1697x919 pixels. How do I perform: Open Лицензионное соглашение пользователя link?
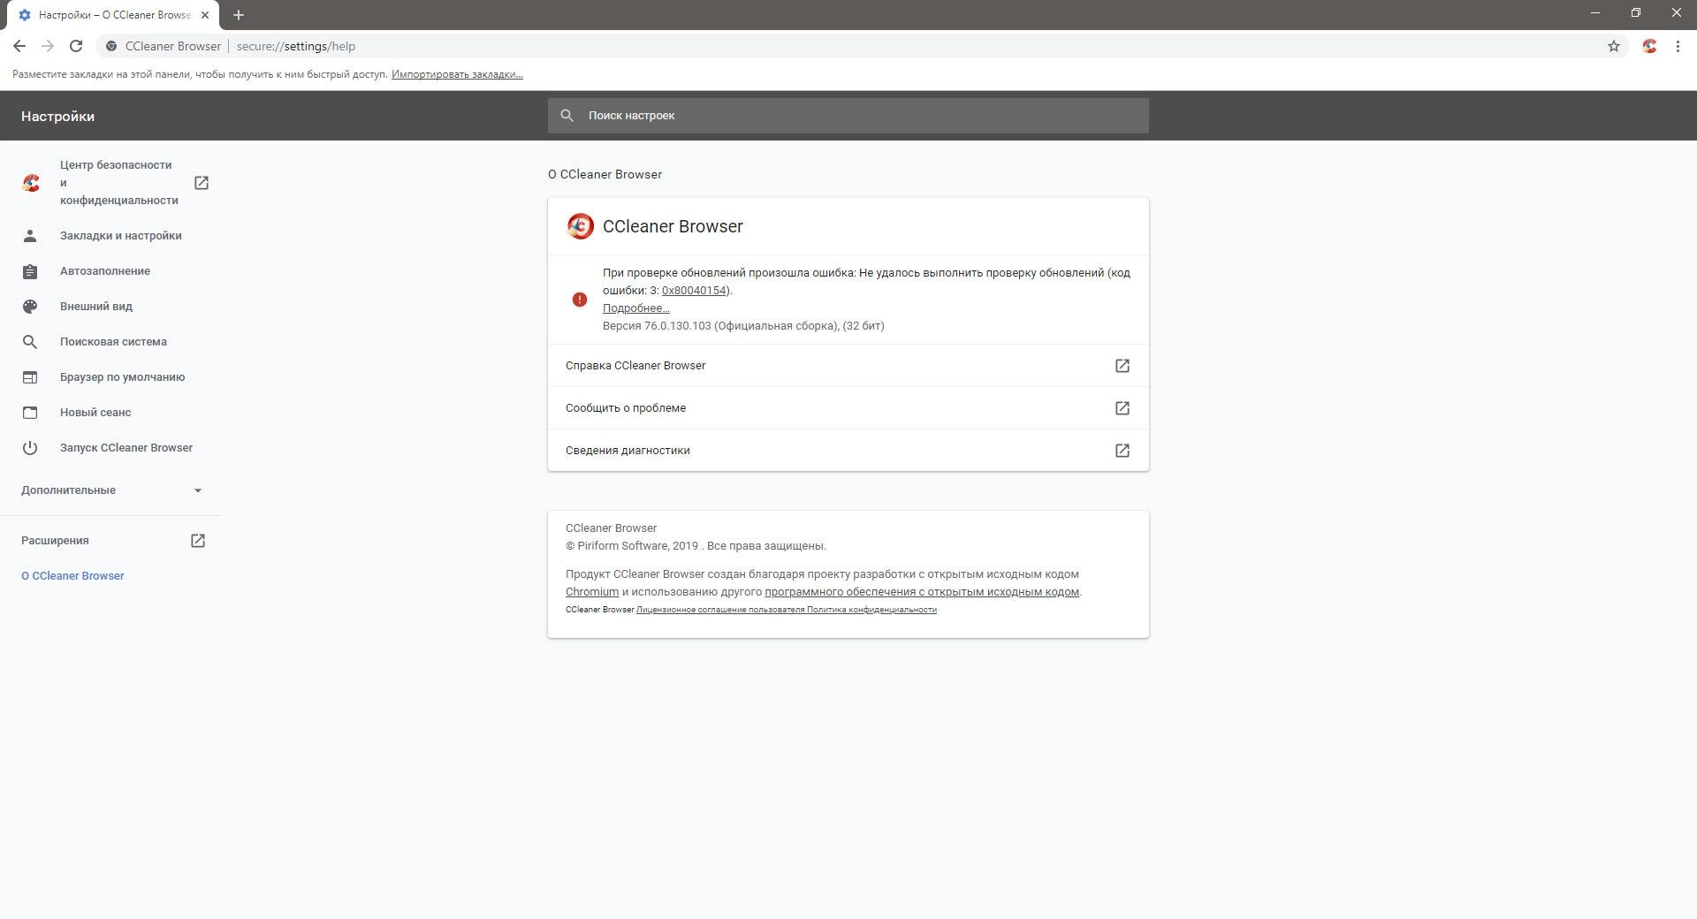[x=720, y=610]
